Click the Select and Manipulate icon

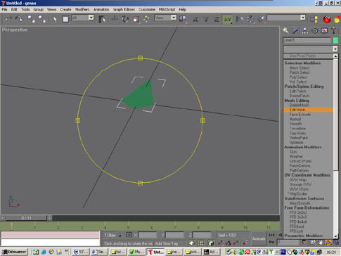[x=146, y=19]
